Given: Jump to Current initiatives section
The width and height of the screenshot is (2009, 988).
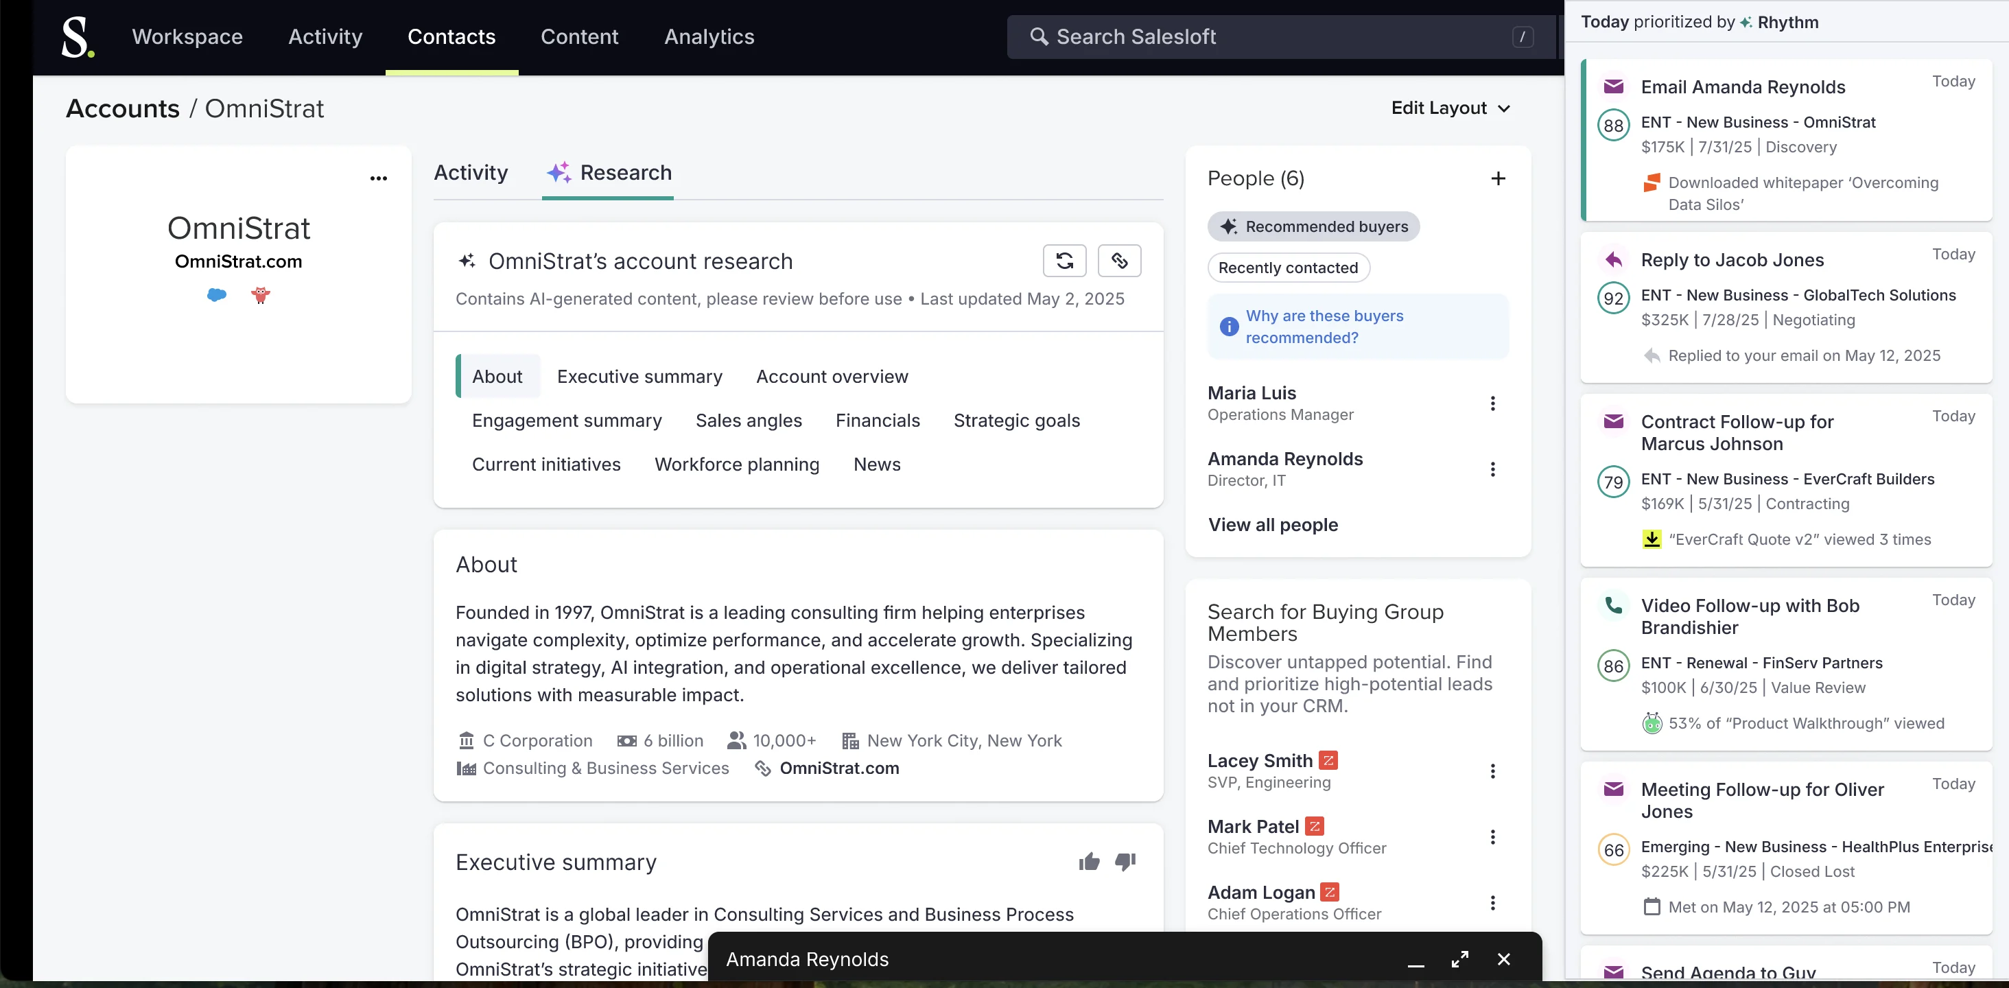Looking at the screenshot, I should pos(546,464).
